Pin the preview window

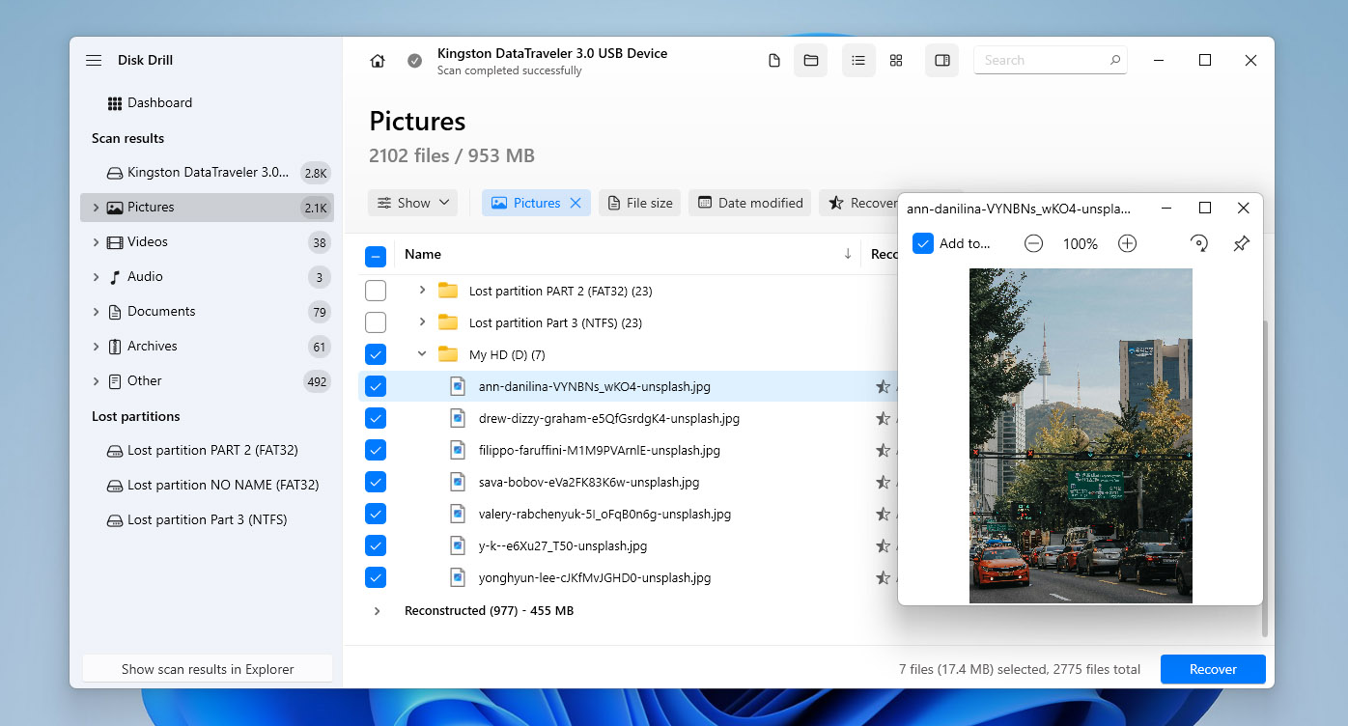1242,244
